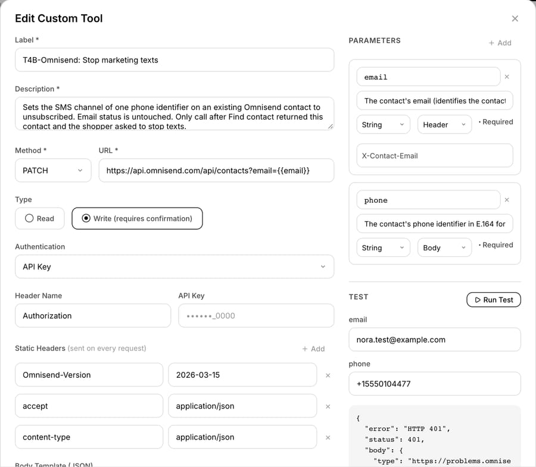Change the email parameter Header location

tap(444, 124)
